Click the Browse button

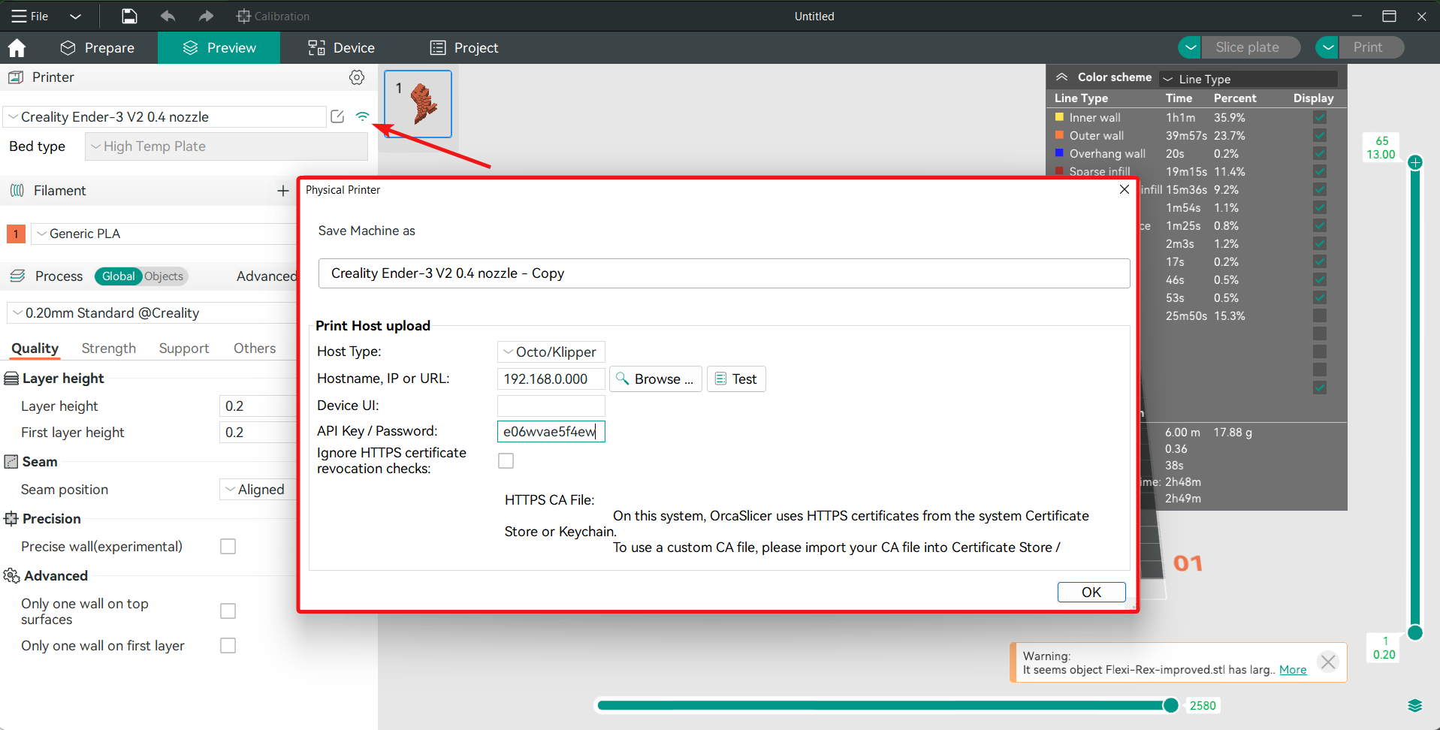pyautogui.click(x=656, y=379)
